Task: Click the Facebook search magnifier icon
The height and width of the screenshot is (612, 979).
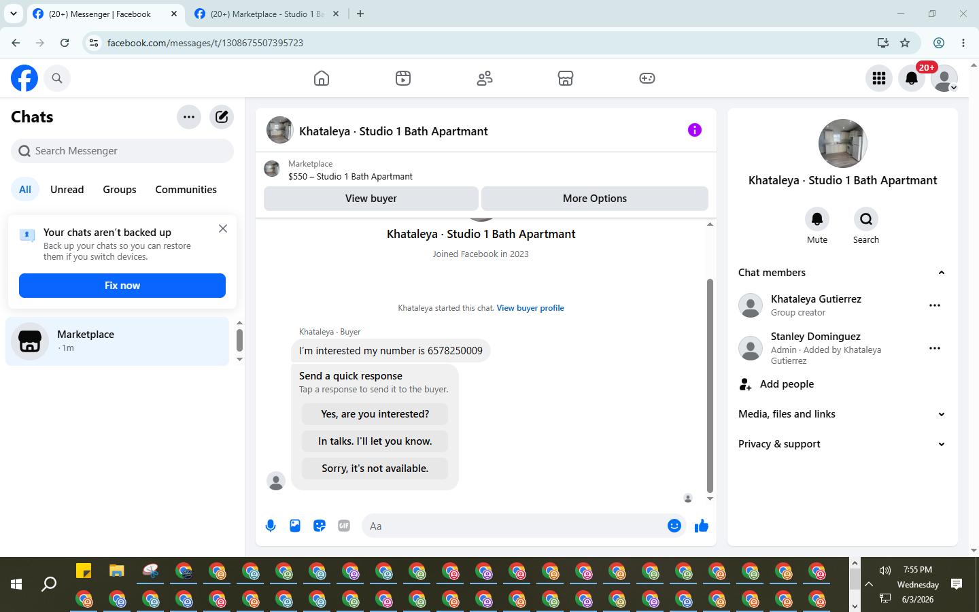Action: [57, 78]
